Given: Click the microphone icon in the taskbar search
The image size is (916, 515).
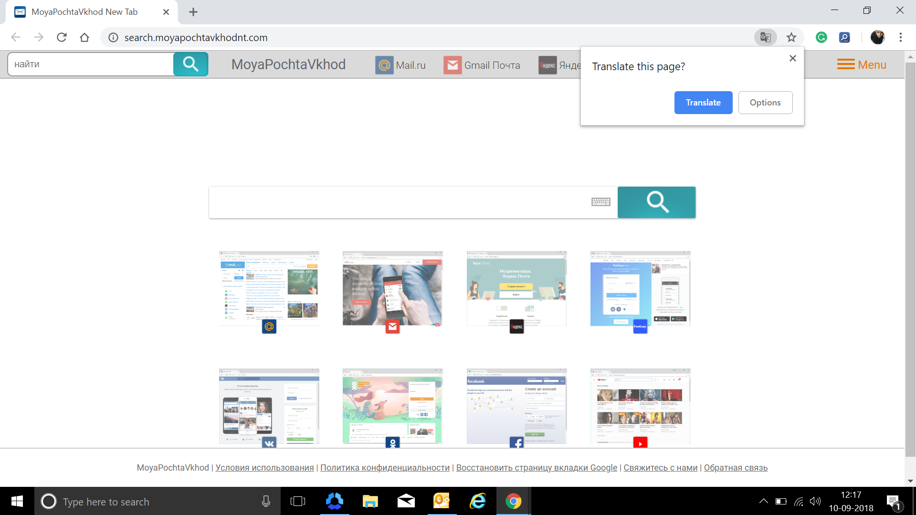Looking at the screenshot, I should 265,501.
